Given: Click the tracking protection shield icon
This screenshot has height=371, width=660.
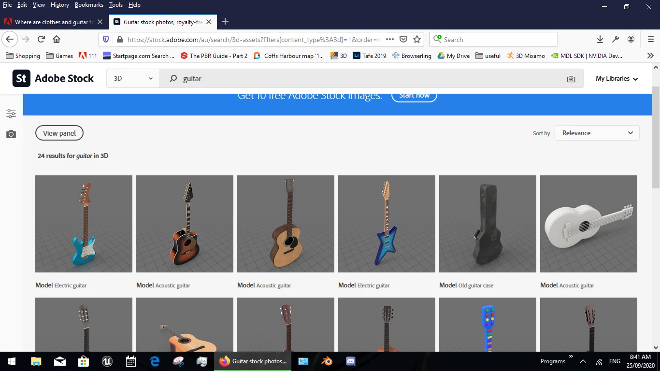Looking at the screenshot, I should [106, 40].
